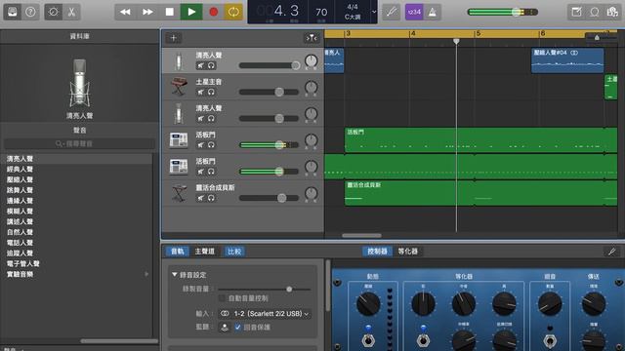
Task: Start playback with the green play button
Action: tap(191, 12)
